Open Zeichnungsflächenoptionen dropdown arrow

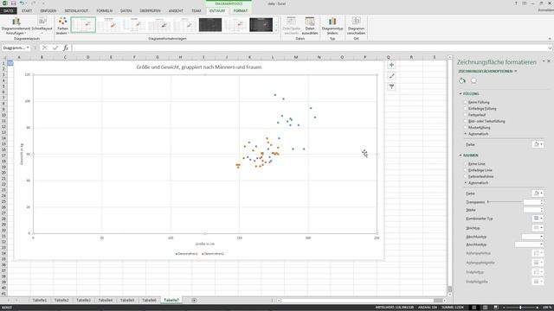[x=516, y=71]
